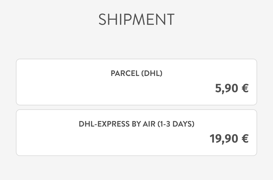
Task: Select the 19,90 € express shipment method
Action: [136, 133]
